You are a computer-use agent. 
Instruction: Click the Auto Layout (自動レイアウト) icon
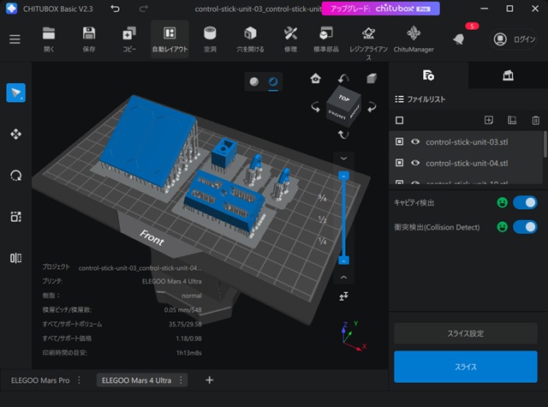pos(169,39)
